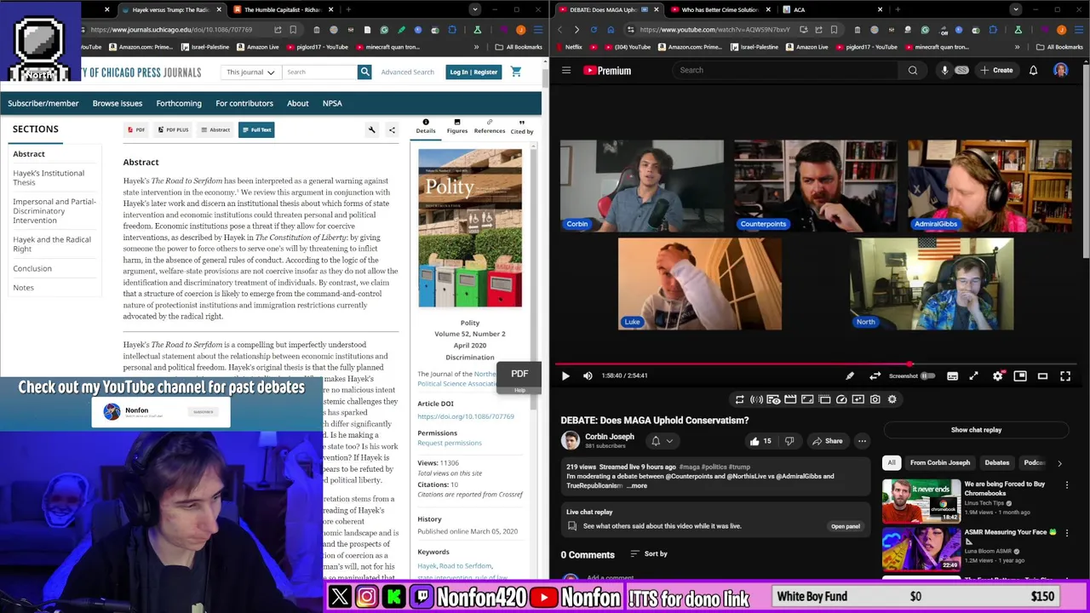Play the YouTube debate video
The width and height of the screenshot is (1090, 613).
tap(565, 375)
